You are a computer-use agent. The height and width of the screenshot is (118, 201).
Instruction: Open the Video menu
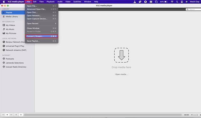(68, 2)
